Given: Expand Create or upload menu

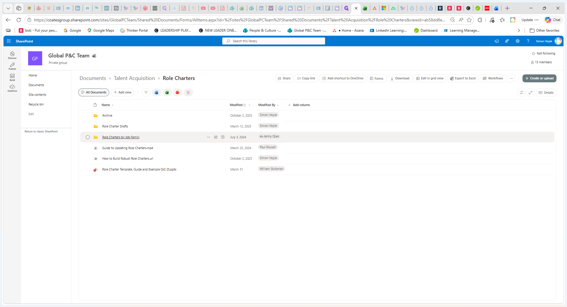Looking at the screenshot, I should pyautogui.click(x=539, y=78).
